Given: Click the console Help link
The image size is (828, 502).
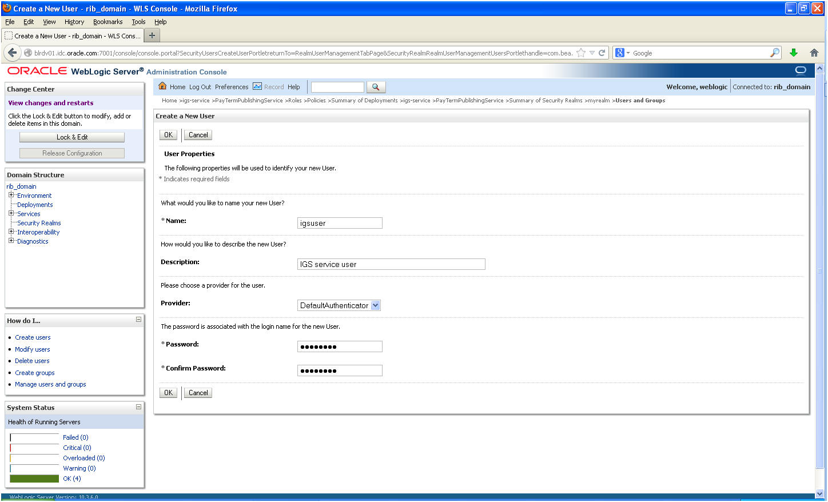Looking at the screenshot, I should (294, 87).
